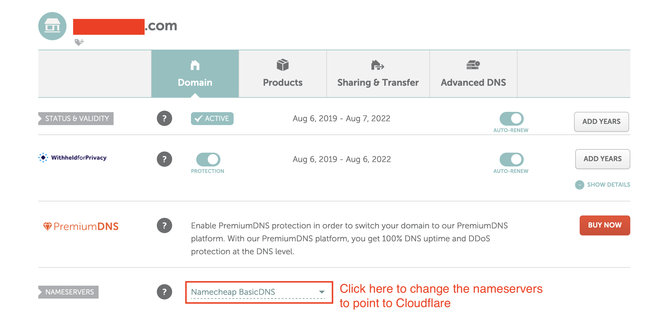Switch to the Advanced DNS tab
665x320 pixels.
(473, 74)
